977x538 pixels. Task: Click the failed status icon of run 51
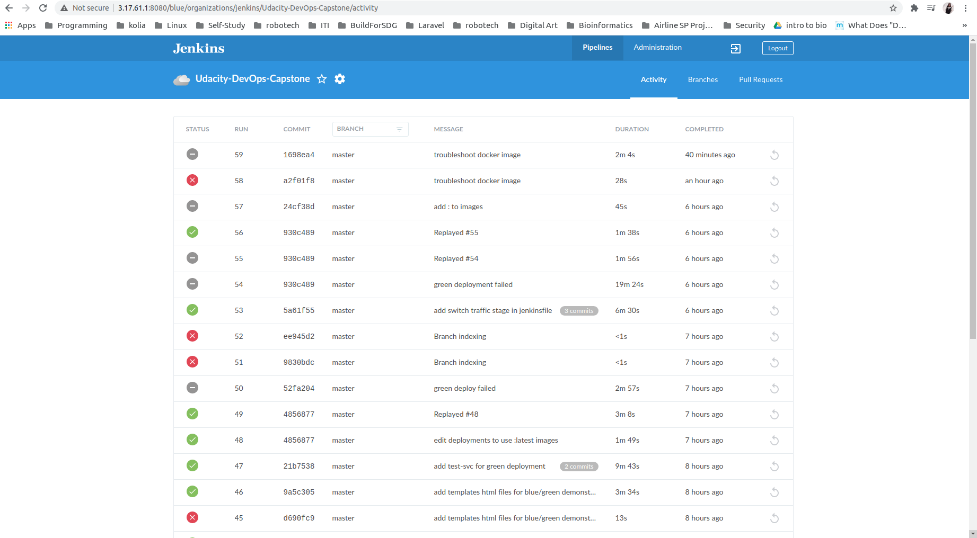(192, 362)
